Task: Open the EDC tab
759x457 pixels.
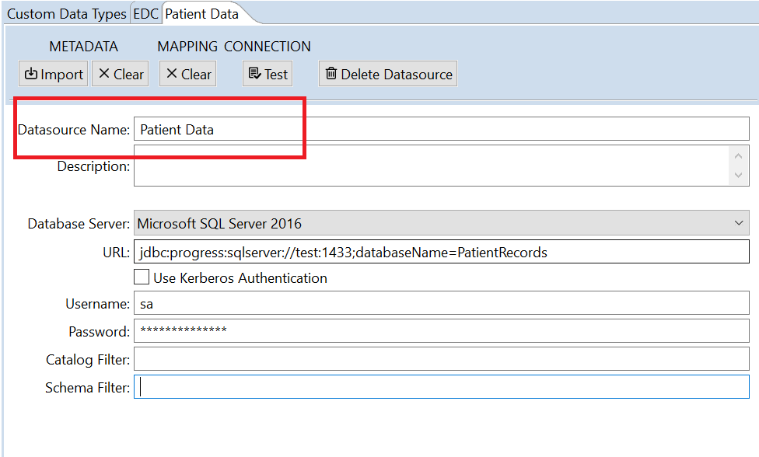Action: [145, 13]
